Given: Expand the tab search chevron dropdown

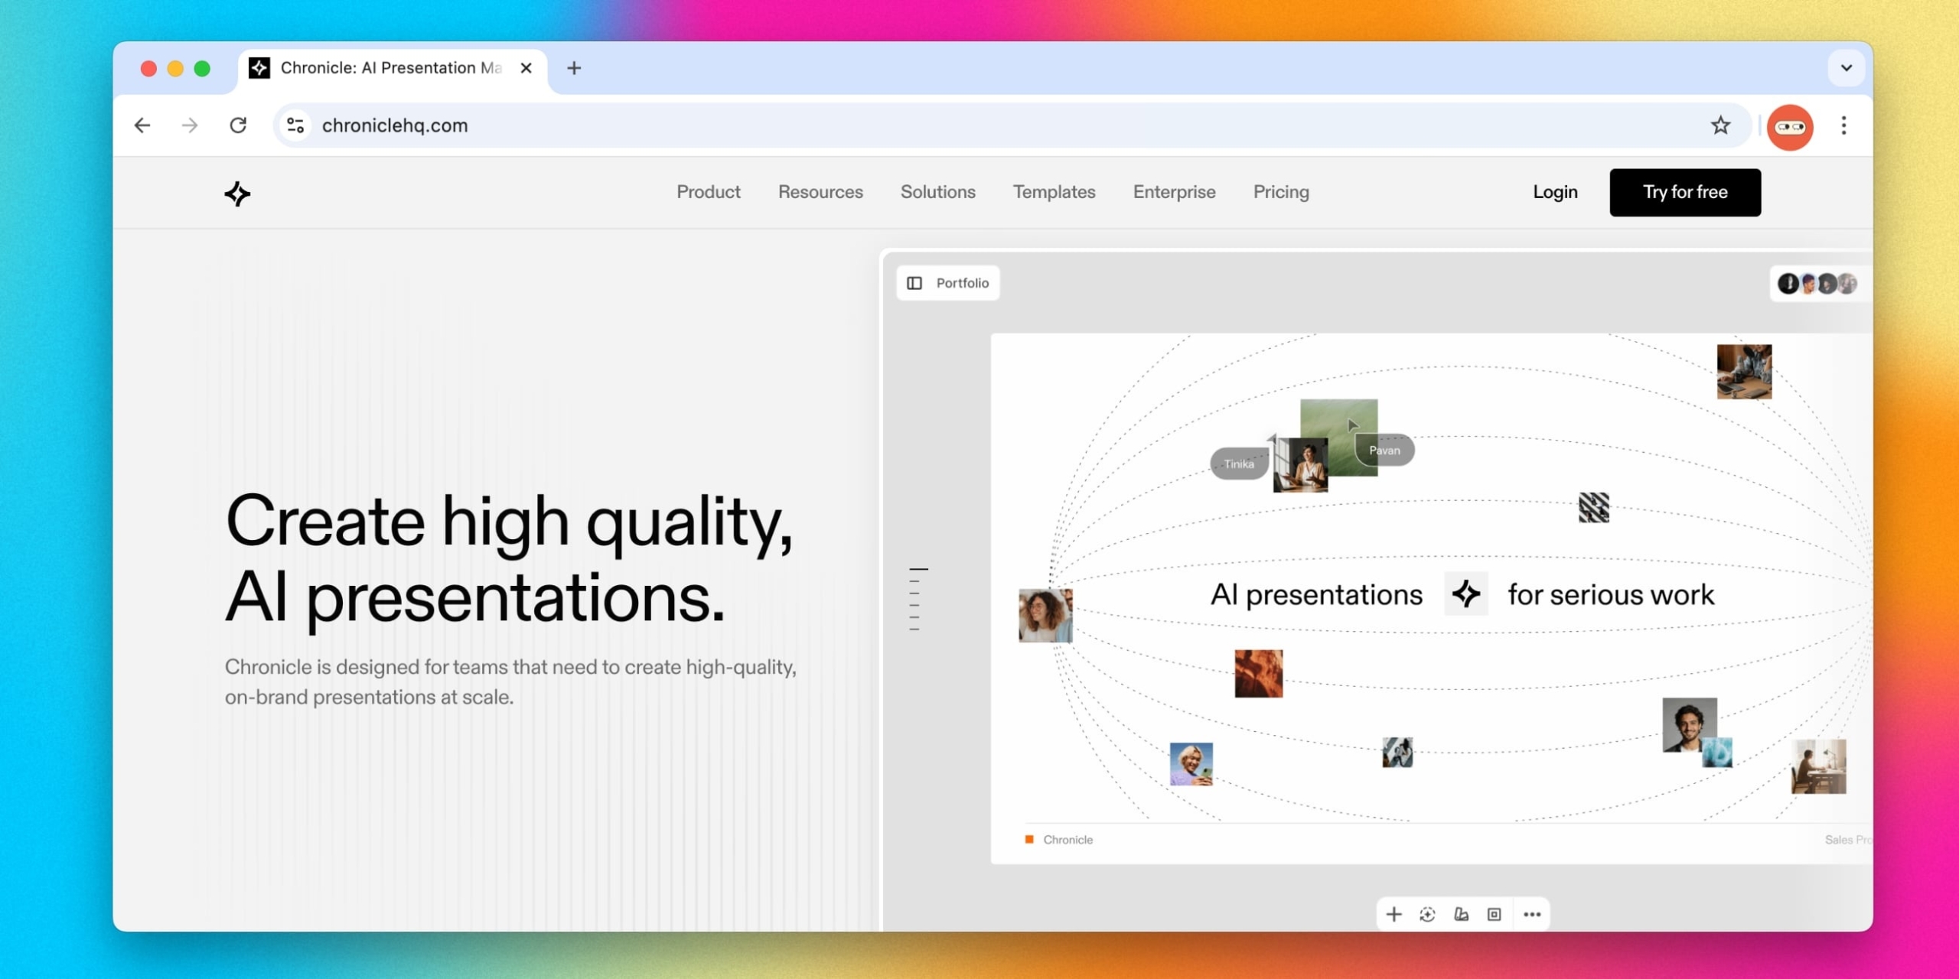Looking at the screenshot, I should point(1846,68).
